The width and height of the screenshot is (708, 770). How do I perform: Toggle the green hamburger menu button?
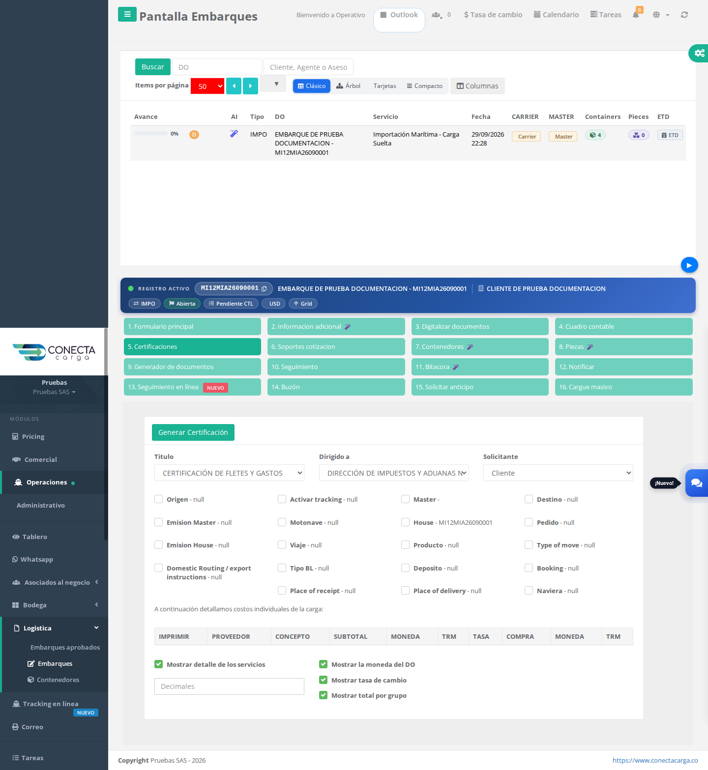click(x=127, y=14)
